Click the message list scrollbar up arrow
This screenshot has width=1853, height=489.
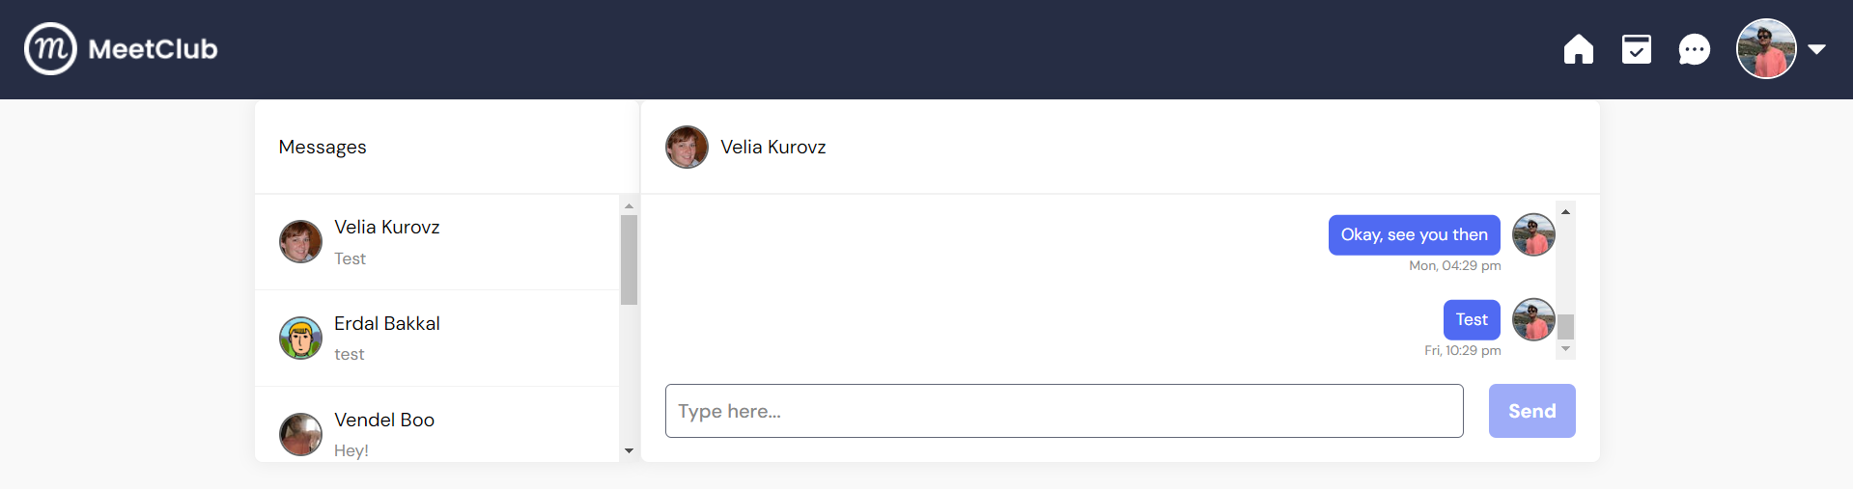629,205
